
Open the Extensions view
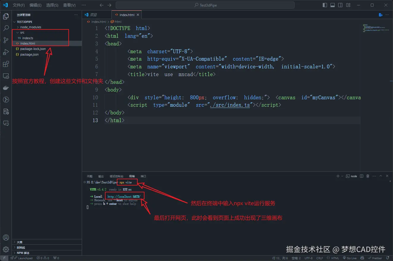point(6,64)
